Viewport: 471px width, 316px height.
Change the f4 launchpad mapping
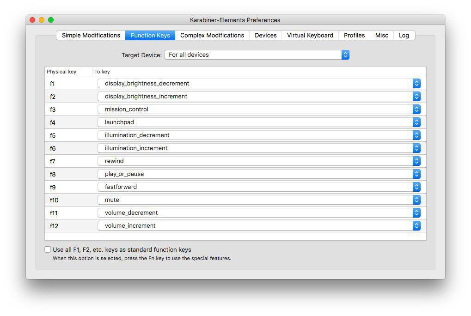click(x=259, y=122)
